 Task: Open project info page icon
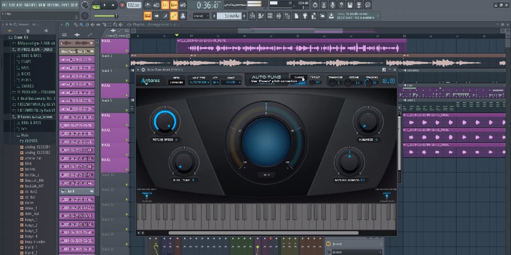(297, 16)
